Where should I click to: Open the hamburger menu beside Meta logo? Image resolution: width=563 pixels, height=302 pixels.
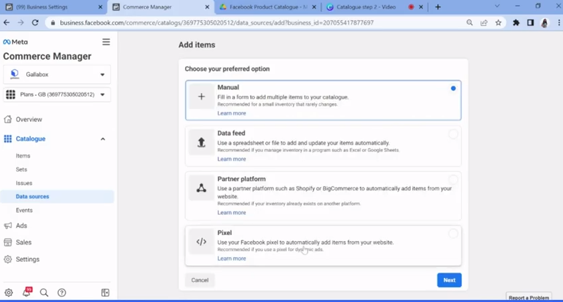106,42
